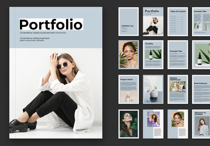Select the two-line "diam nonummy nibheuis" cover paragraph

tap(34, 39)
